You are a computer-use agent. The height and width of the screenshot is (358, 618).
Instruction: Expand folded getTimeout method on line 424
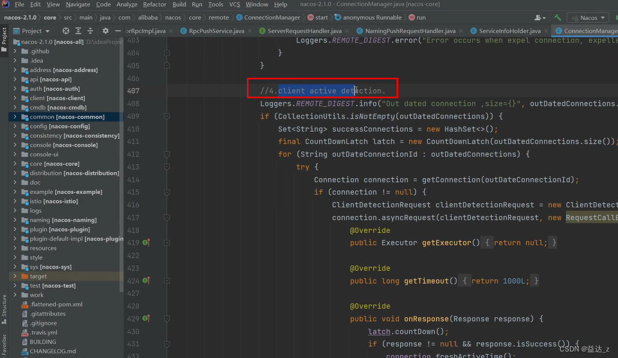(x=167, y=281)
